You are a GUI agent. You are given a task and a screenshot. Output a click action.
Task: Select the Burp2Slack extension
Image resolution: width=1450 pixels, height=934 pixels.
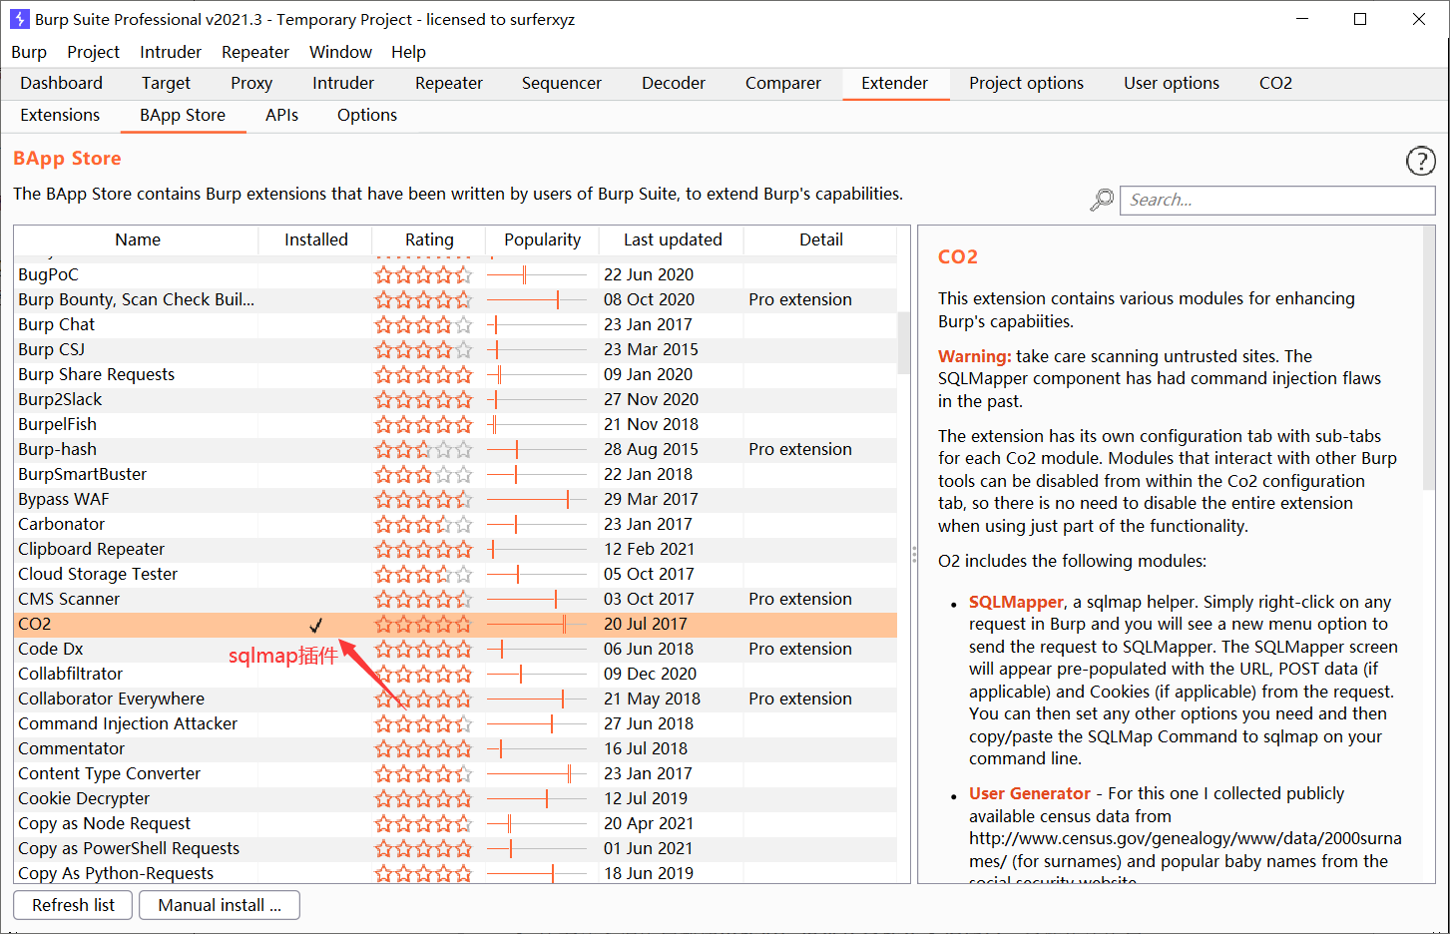(x=455, y=399)
